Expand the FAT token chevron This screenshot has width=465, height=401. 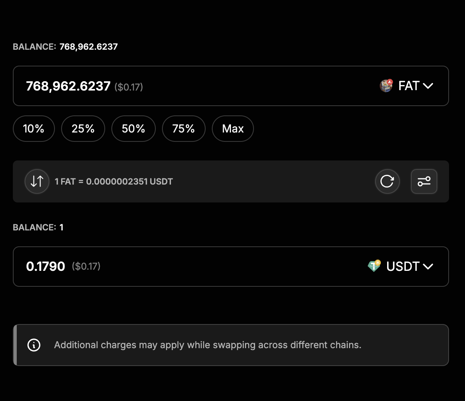428,86
